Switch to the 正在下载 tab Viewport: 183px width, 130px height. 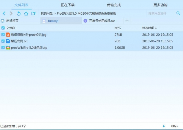tap(68, 5)
